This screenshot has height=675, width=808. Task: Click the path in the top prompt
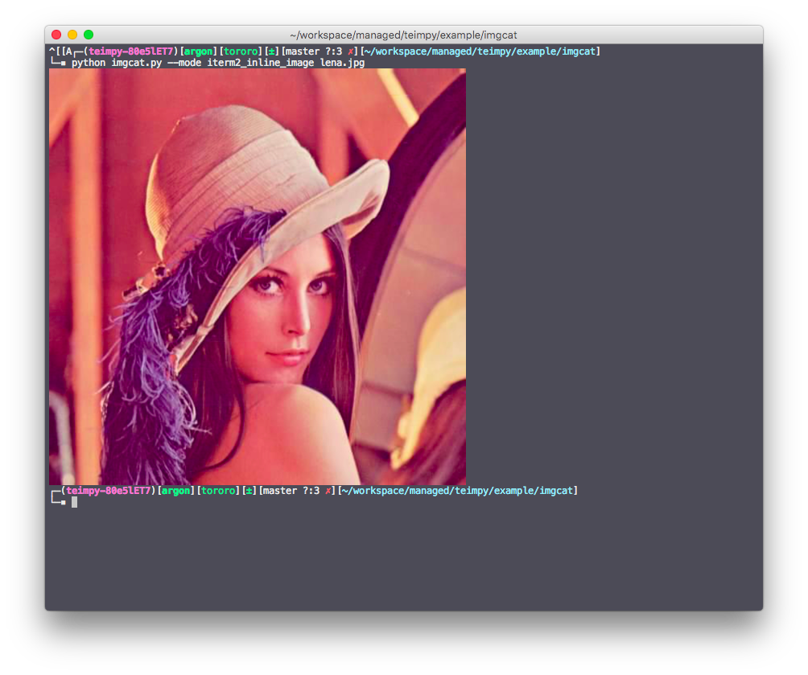click(x=480, y=51)
